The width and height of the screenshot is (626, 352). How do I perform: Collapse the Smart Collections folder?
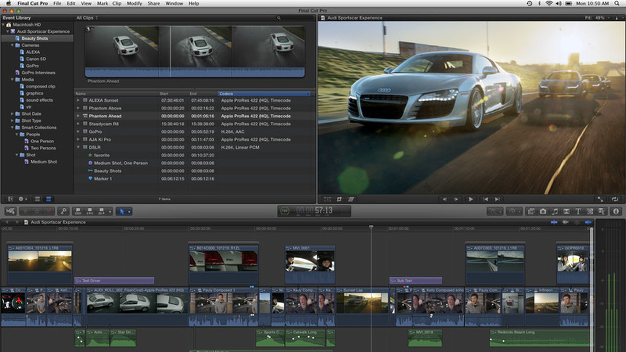click(12, 127)
